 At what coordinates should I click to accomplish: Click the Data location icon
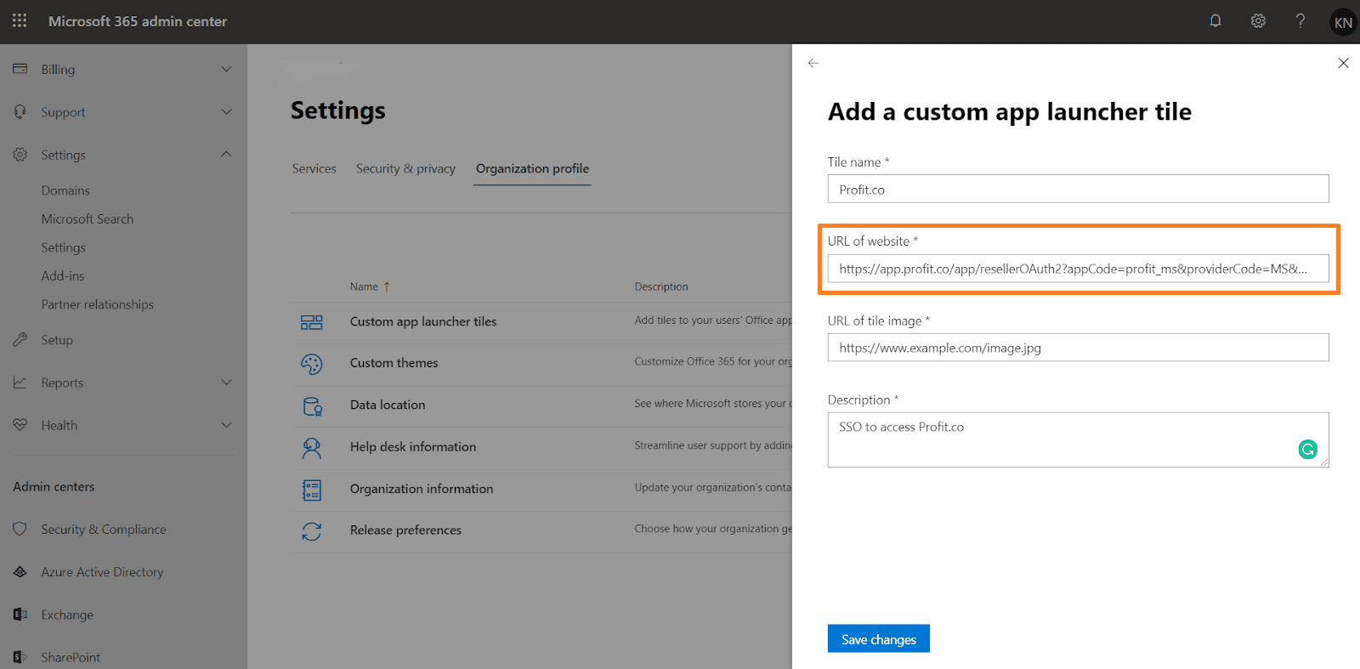pyautogui.click(x=312, y=406)
